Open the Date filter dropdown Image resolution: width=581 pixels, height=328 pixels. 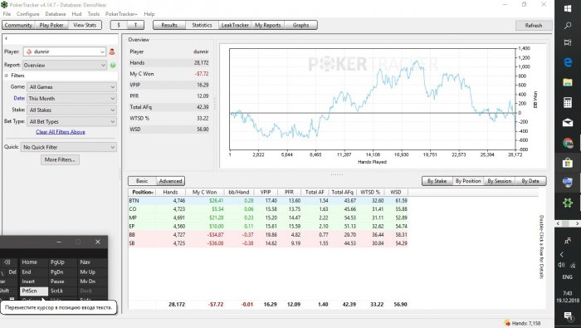pyautogui.click(x=71, y=99)
